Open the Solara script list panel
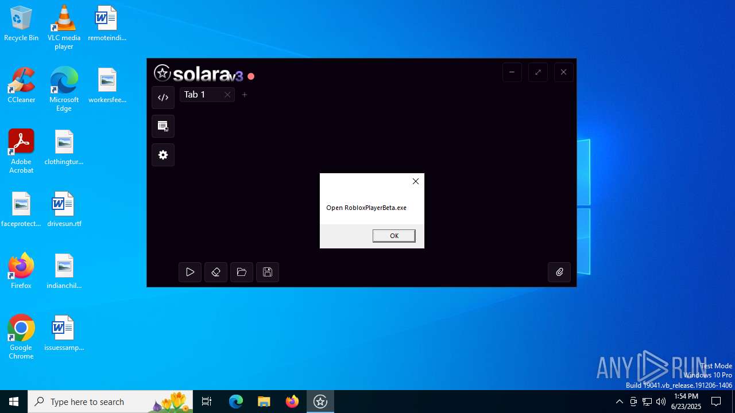The width and height of the screenshot is (735, 413). click(x=163, y=126)
